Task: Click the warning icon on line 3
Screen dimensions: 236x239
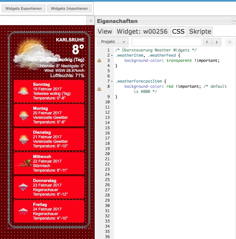Action: point(99,61)
